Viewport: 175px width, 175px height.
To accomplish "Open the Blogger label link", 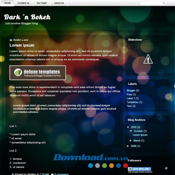I will [131, 90].
